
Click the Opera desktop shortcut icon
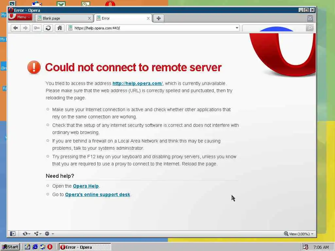(x=110, y=4)
